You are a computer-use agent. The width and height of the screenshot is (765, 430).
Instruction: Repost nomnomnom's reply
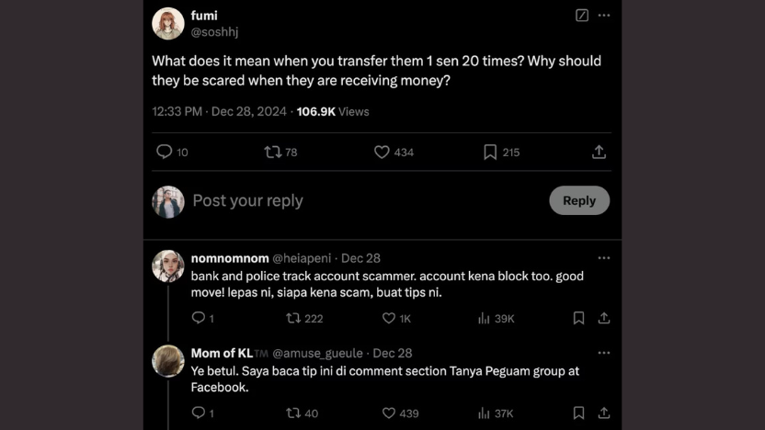pyautogui.click(x=293, y=318)
